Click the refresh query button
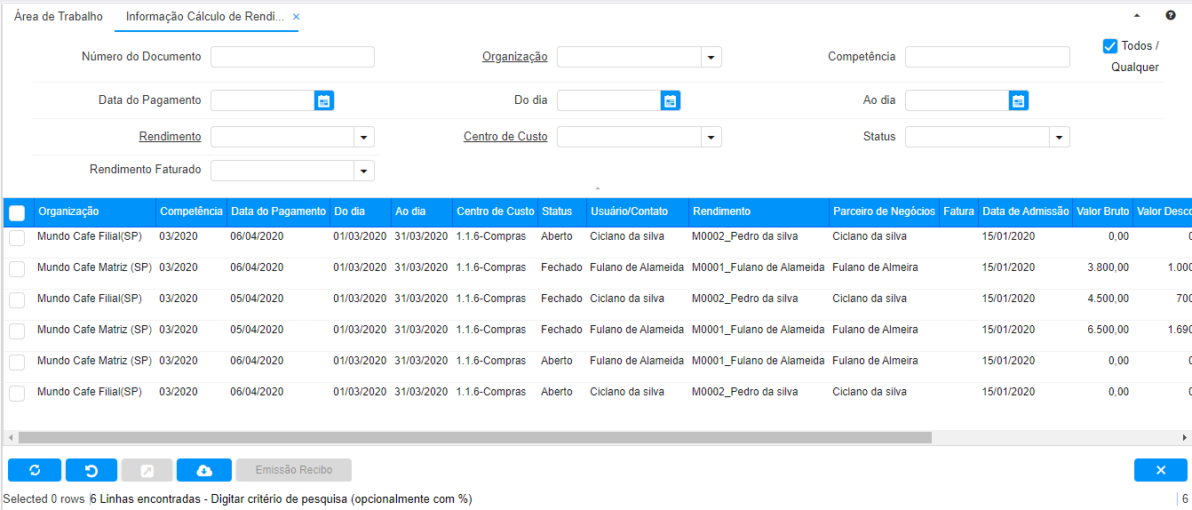This screenshot has width=1192, height=510. click(x=35, y=470)
